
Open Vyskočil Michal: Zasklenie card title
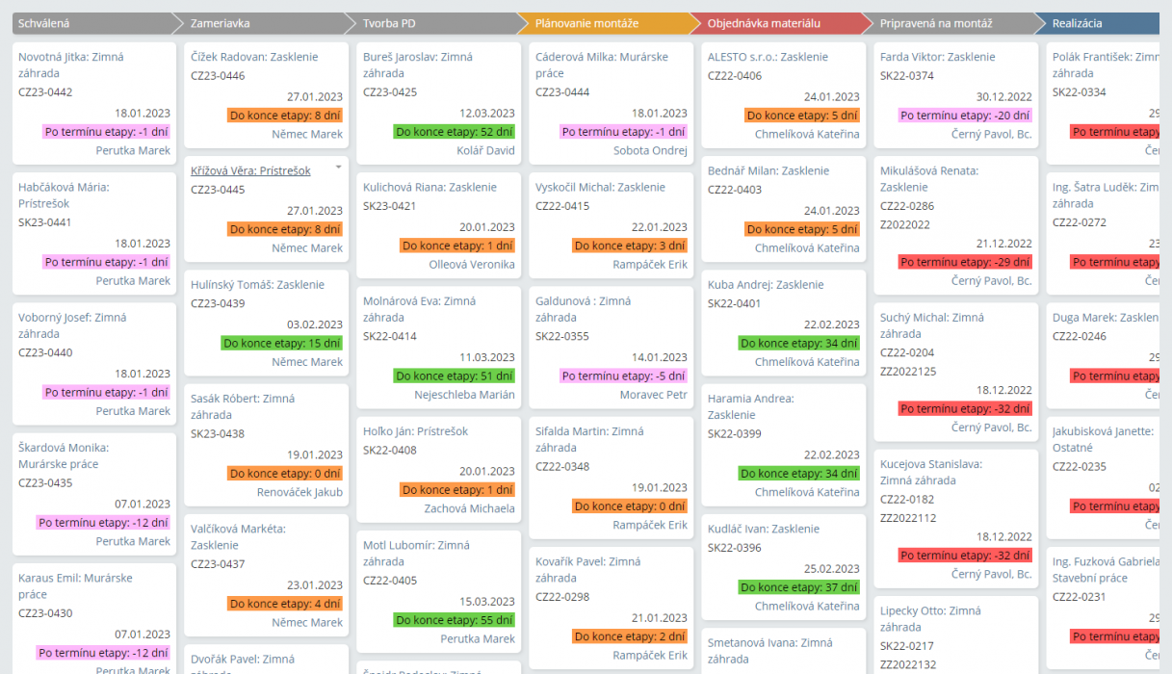point(601,187)
